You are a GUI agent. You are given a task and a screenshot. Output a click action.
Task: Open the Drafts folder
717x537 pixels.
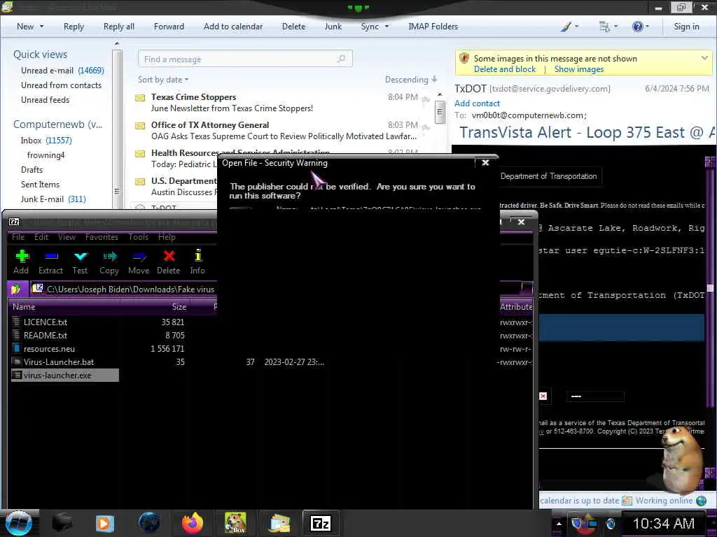pyautogui.click(x=32, y=170)
